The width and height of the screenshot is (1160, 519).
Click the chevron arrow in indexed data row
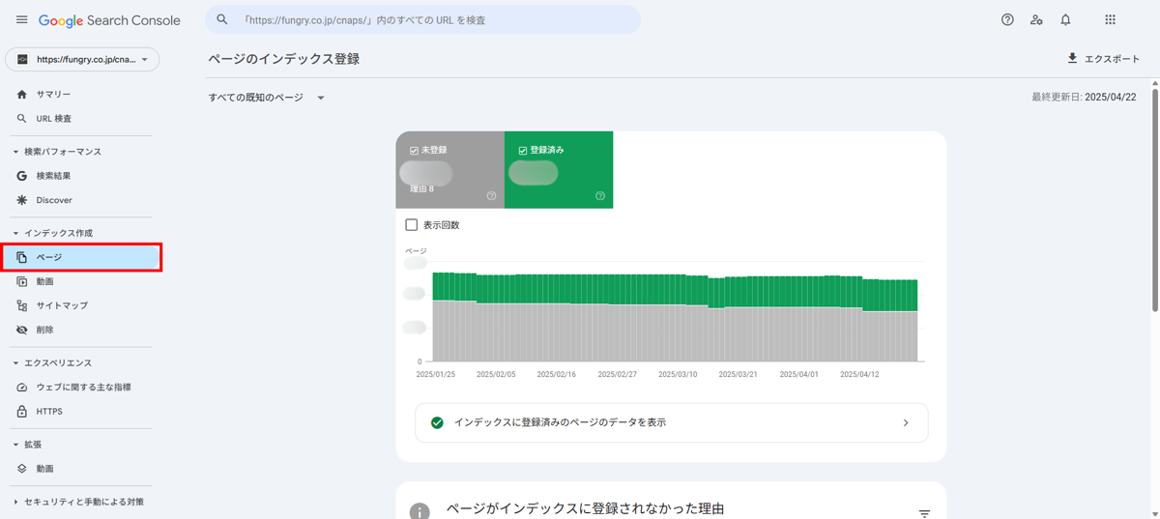[906, 422]
